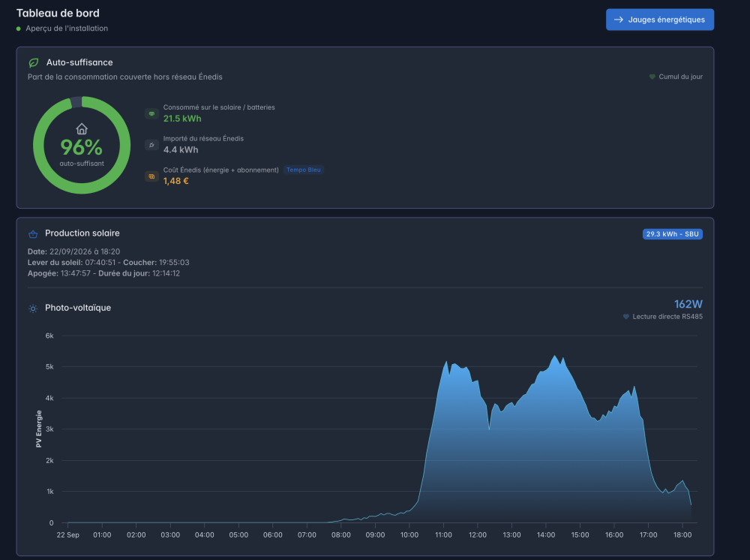Click the Tableau de bord heading
The height and width of the screenshot is (560, 750).
58,13
